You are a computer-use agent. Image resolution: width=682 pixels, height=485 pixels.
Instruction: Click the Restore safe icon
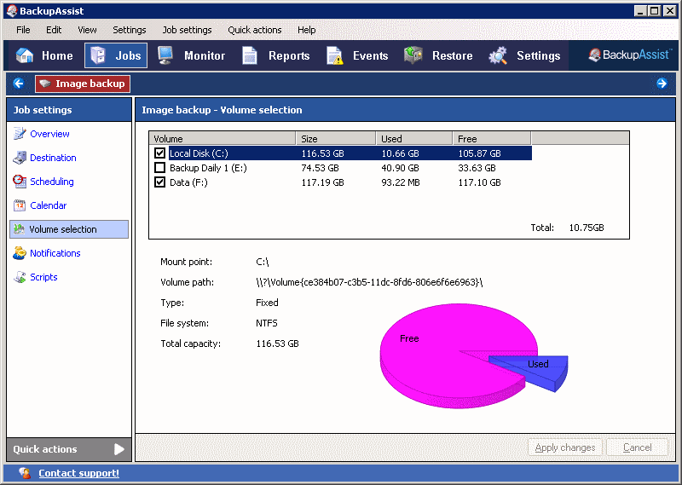pos(413,55)
